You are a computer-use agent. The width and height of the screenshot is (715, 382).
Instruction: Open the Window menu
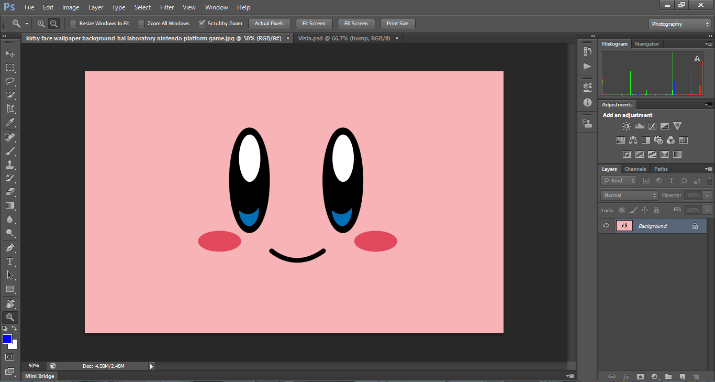click(216, 7)
